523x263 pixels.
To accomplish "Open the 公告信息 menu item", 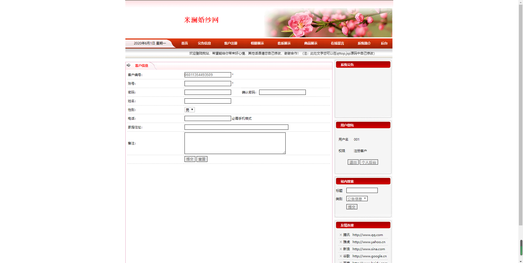I will pyautogui.click(x=204, y=43).
